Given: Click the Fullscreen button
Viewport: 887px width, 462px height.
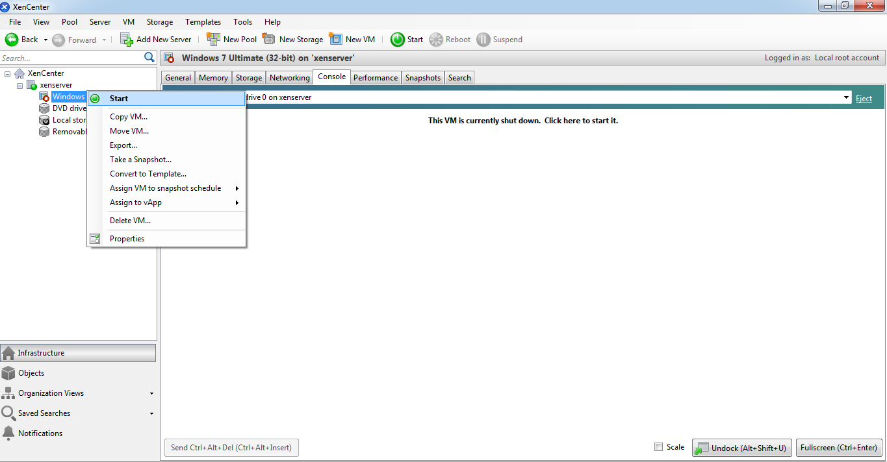Looking at the screenshot, I should coord(839,448).
